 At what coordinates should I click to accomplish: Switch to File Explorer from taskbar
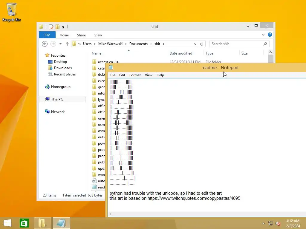(42, 223)
